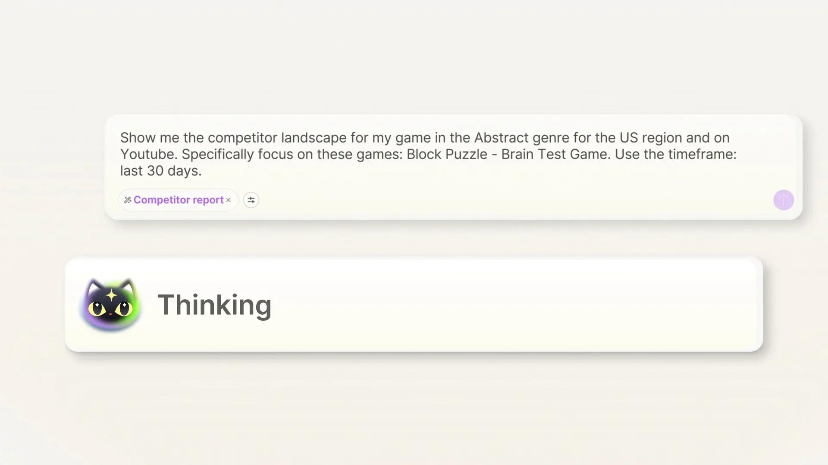Place cursor at 'last 30 days.'
828x465 pixels.
(161, 171)
